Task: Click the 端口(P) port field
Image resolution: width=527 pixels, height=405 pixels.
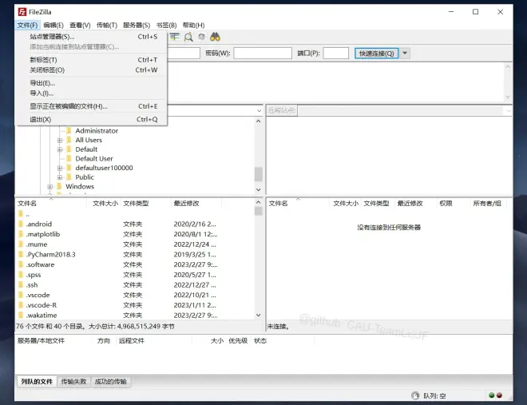Action: coord(335,53)
